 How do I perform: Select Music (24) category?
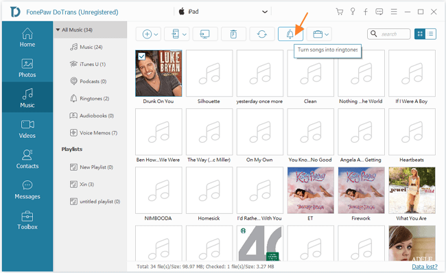tap(91, 47)
